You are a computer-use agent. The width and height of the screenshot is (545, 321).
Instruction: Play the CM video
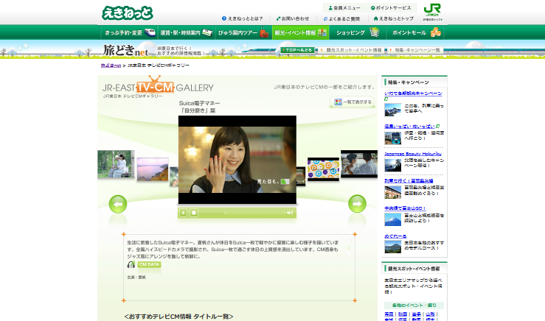click(183, 213)
